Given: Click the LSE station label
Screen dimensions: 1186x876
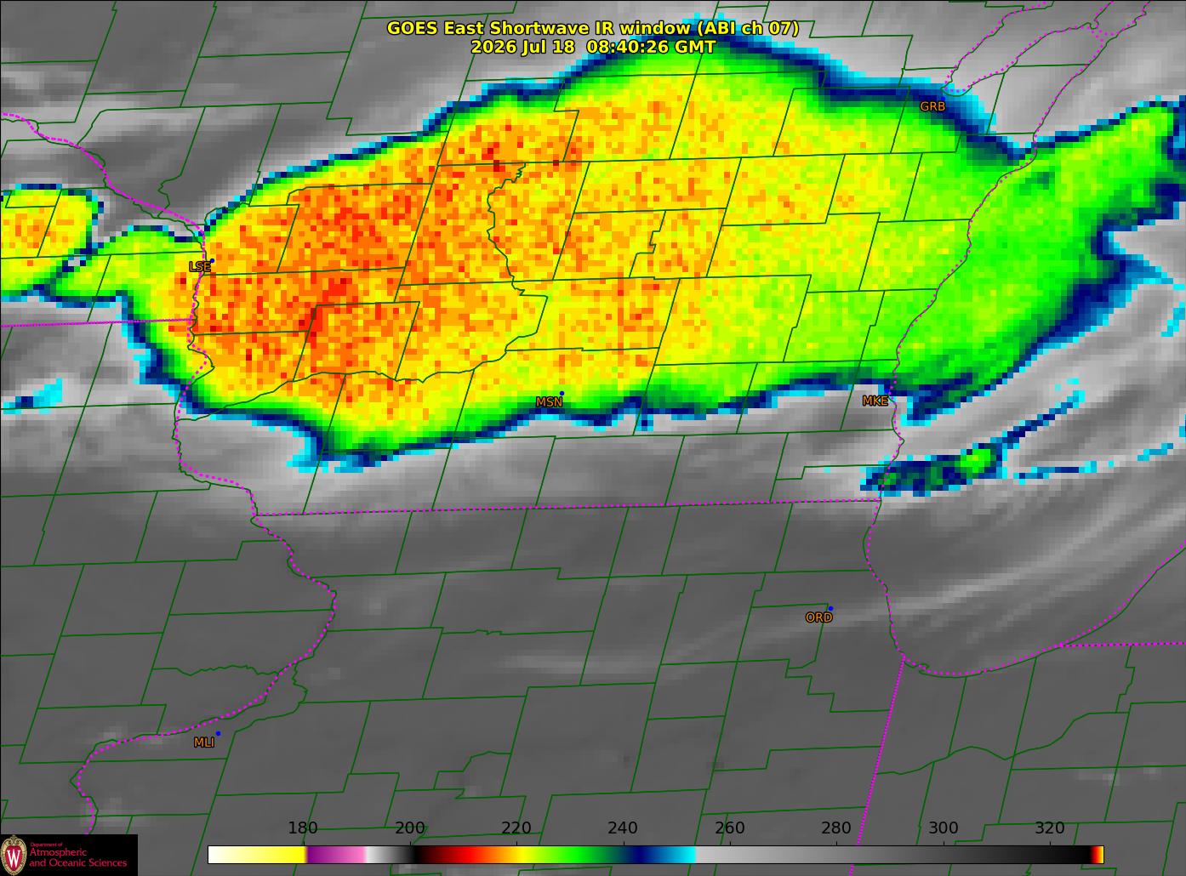Looking at the screenshot, I should coord(199,267).
